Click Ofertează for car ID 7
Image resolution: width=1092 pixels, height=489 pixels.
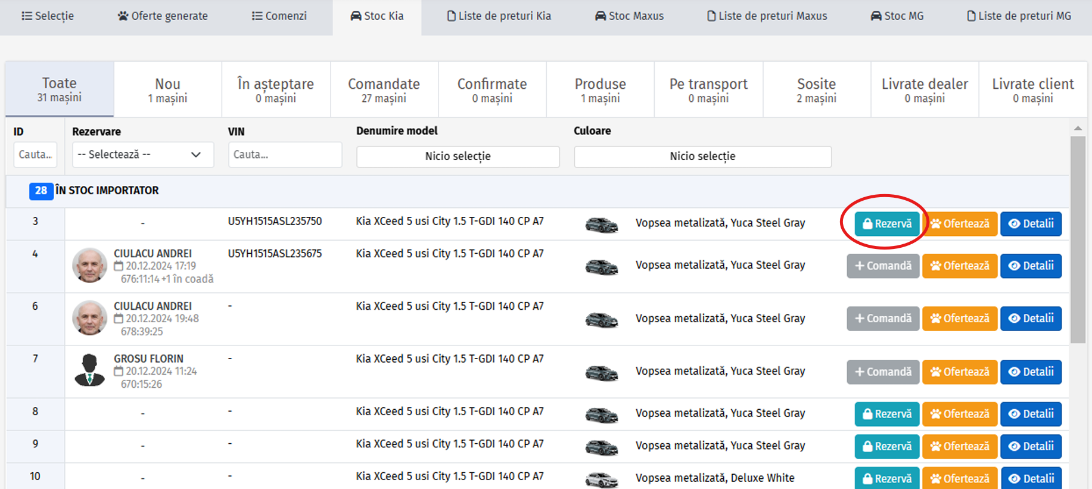coord(960,372)
